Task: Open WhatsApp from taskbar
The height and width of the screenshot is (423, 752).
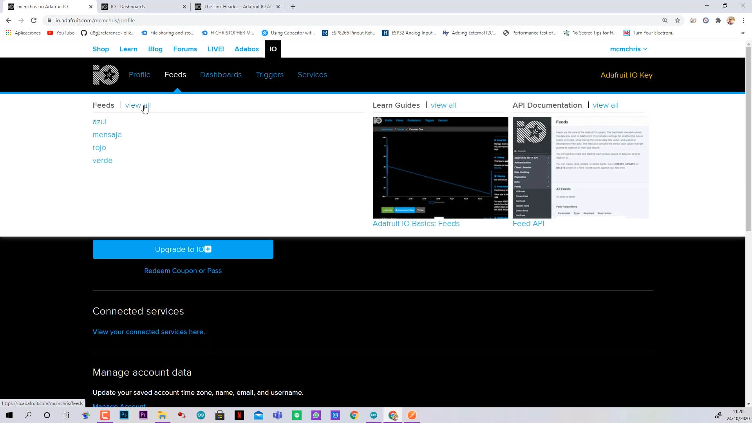Action: (x=316, y=415)
